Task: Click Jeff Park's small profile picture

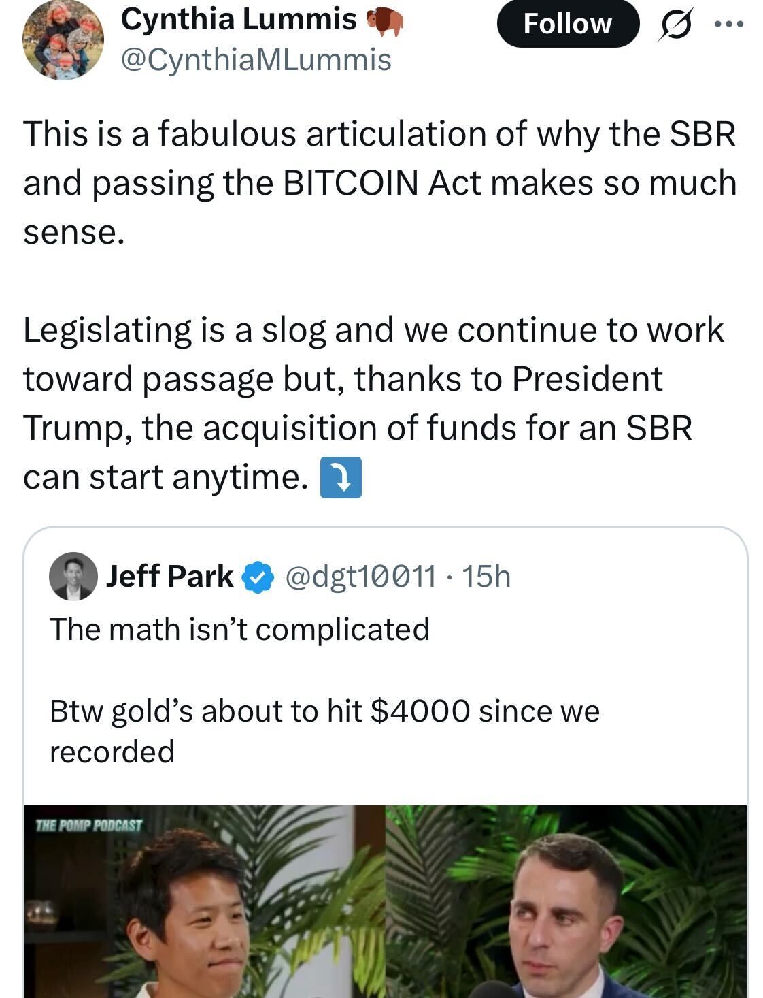Action: [73, 576]
